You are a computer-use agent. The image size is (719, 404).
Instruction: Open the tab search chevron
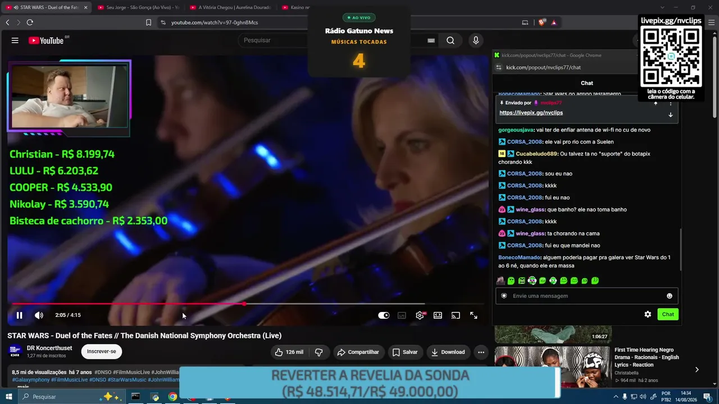click(662, 7)
